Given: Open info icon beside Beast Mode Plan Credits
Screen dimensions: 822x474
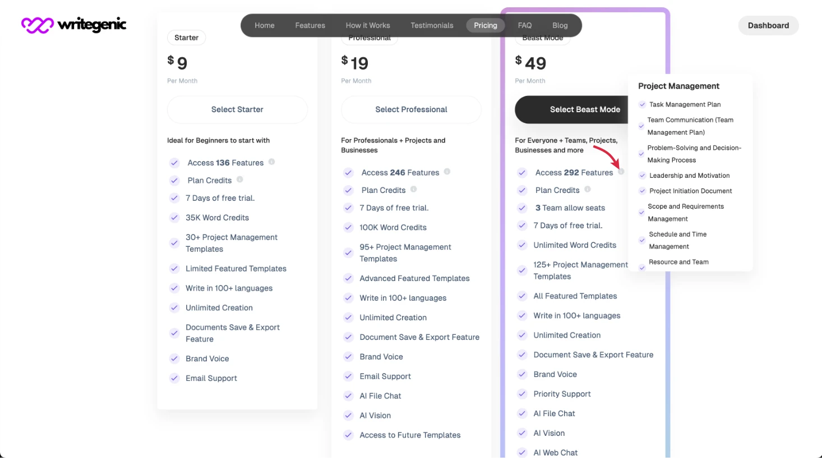Looking at the screenshot, I should point(587,190).
